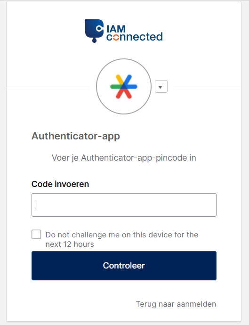Show other factor options via the dropdown button

[x=161, y=87]
